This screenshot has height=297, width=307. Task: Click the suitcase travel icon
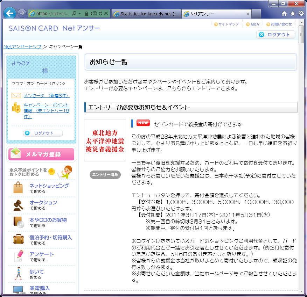[19, 239]
